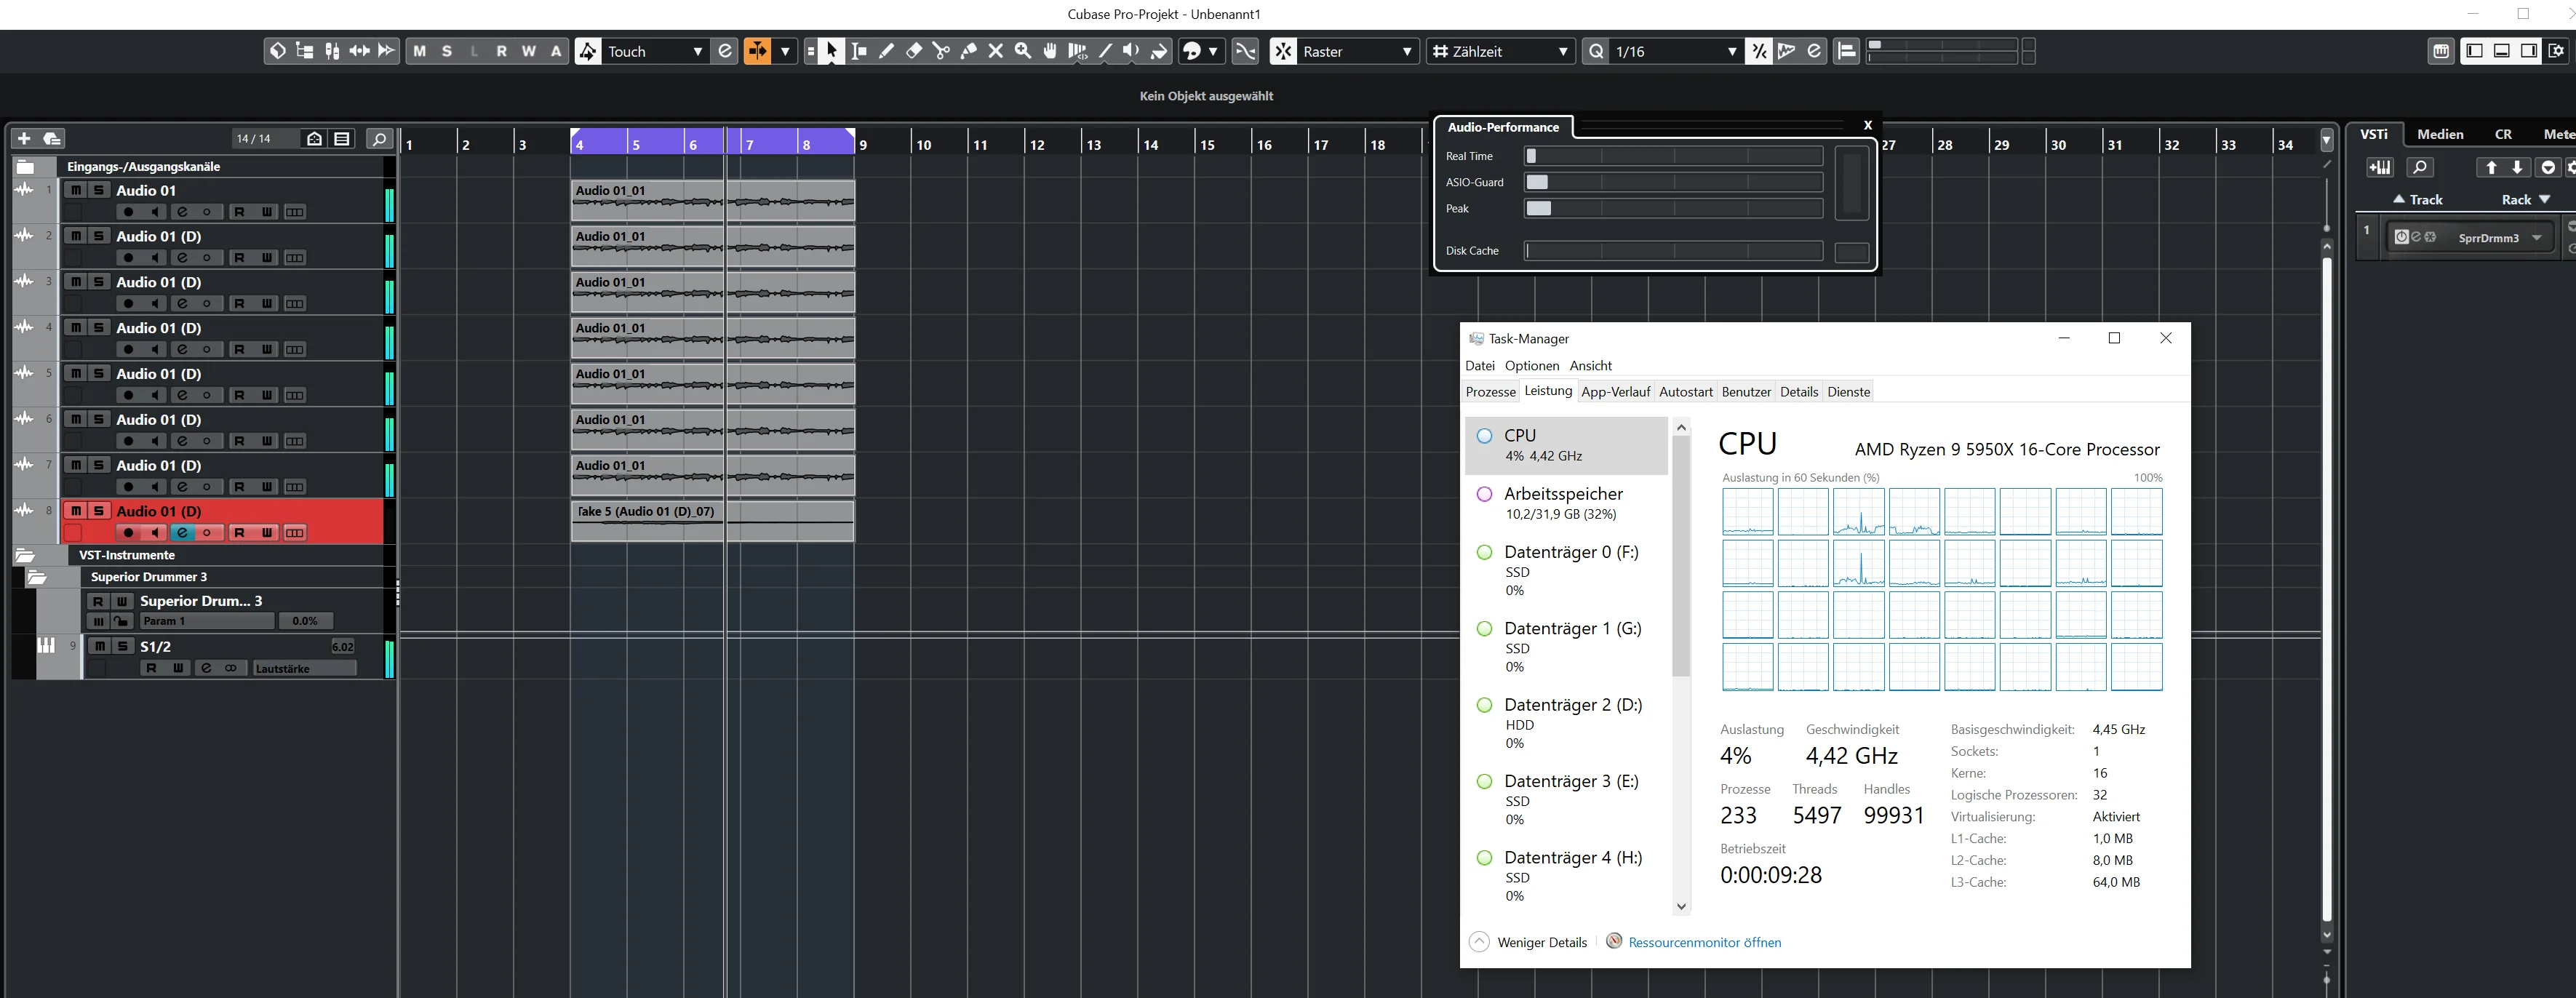Click Ressourcenmonitor öffnen link
Image resolution: width=2576 pixels, height=998 pixels.
pyautogui.click(x=1704, y=942)
